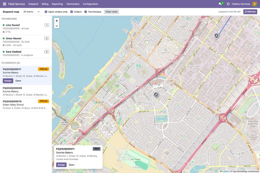Go to the Reporting menu
This screenshot has width=260, height=173.
coord(57,4)
